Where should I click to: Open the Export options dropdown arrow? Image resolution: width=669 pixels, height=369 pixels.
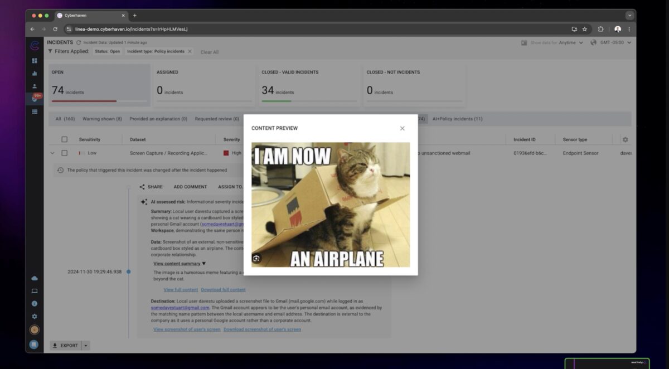coord(85,346)
